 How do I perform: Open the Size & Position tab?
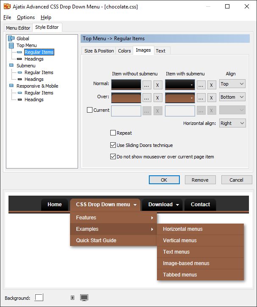pos(99,51)
